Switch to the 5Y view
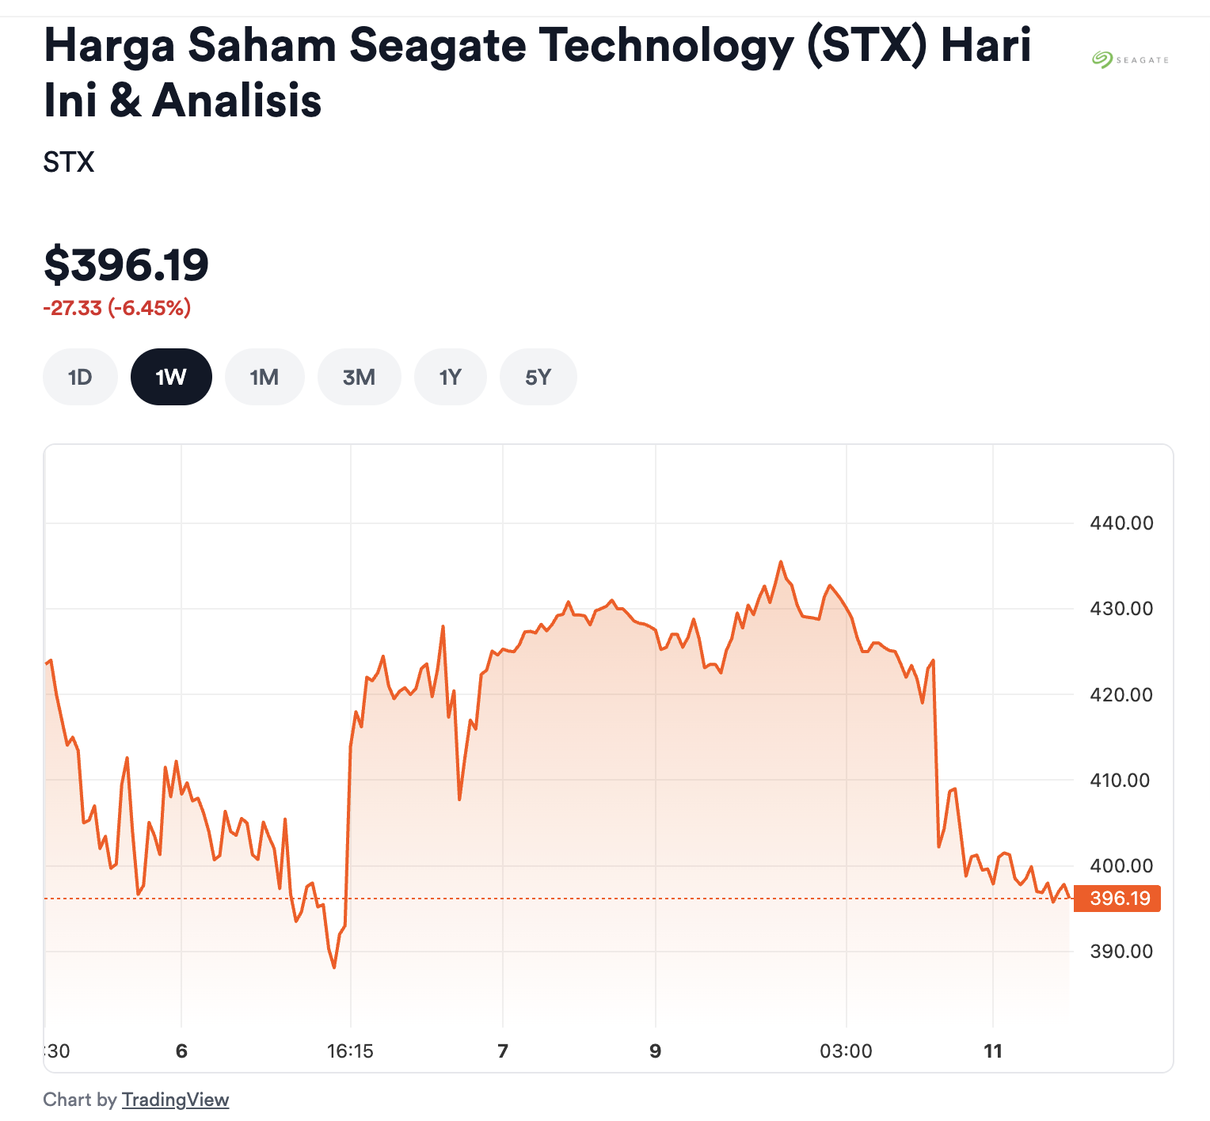 coord(538,378)
